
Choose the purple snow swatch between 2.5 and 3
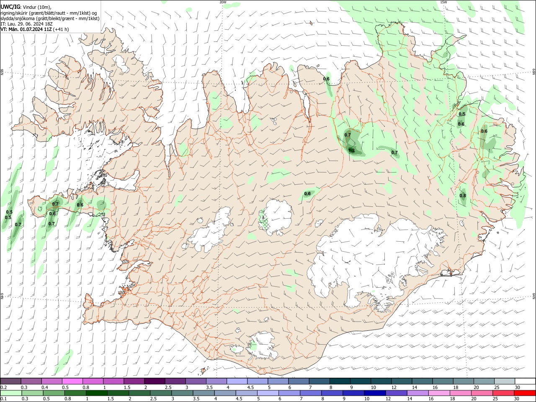click(175, 381)
